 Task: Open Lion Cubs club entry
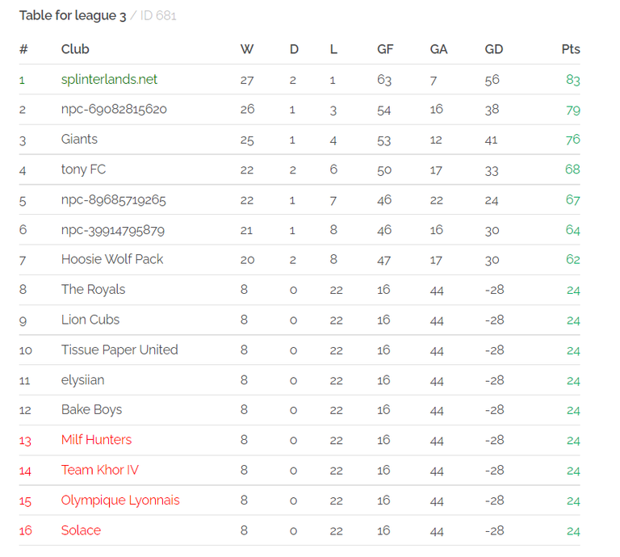tap(90, 320)
